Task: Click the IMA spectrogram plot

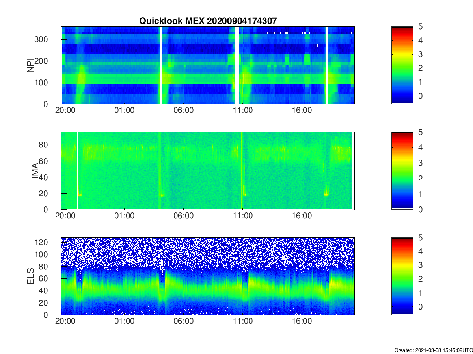Action: [208, 171]
